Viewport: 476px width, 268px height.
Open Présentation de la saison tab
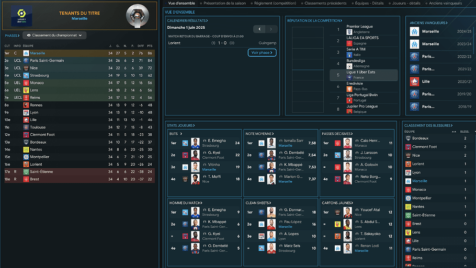(x=224, y=3)
